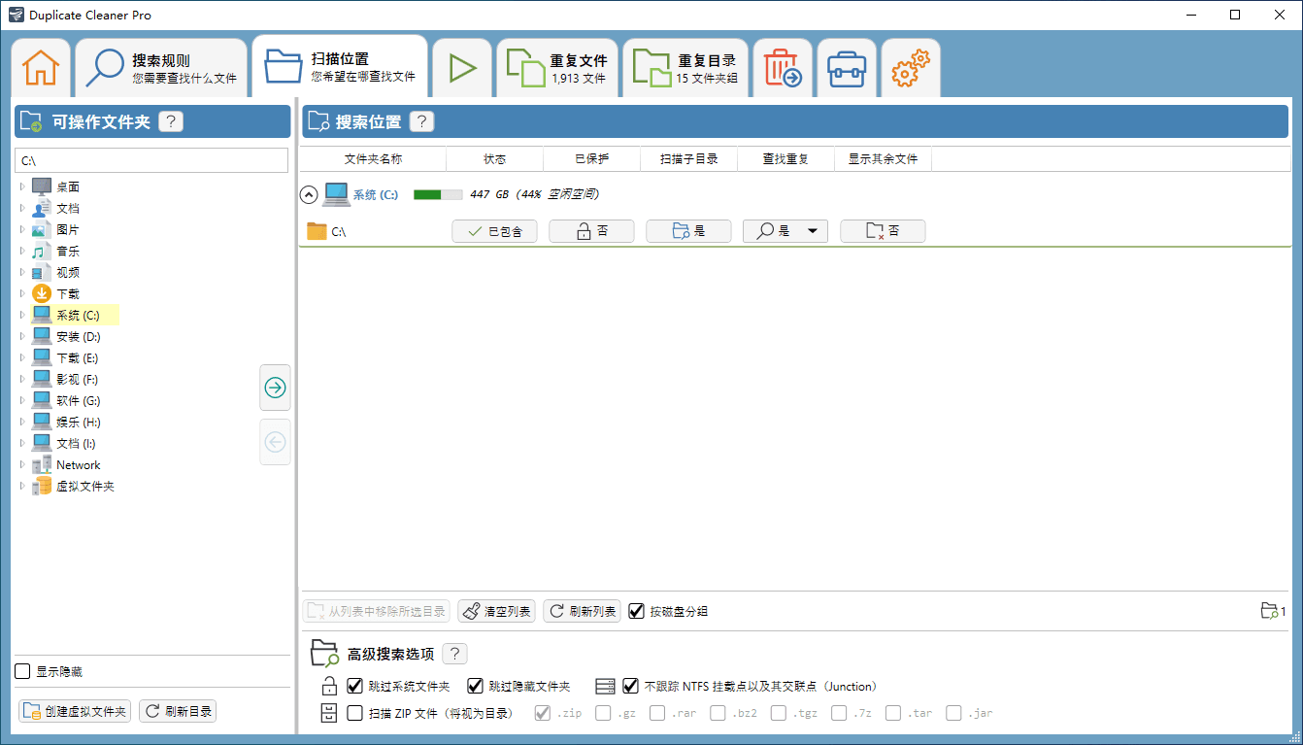Image resolution: width=1303 pixels, height=745 pixels.
Task: Expand the 虚拟文件夹 tree item
Action: [x=24, y=486]
